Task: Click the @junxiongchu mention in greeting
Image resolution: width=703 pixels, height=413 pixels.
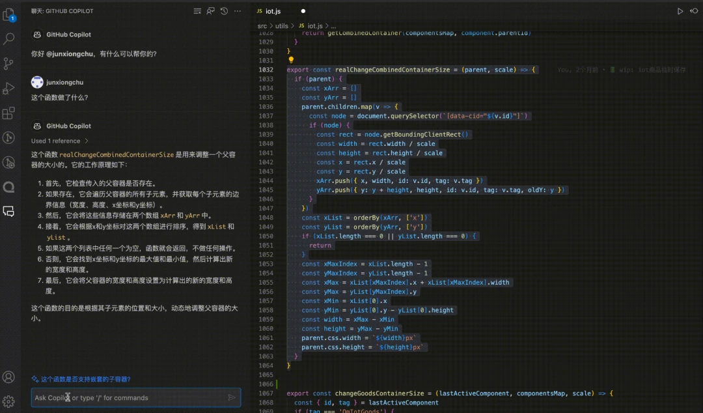Action: pos(70,54)
